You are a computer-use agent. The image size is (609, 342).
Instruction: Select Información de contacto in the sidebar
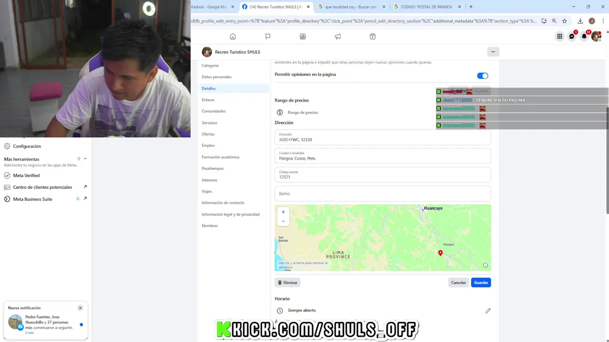[x=223, y=203]
